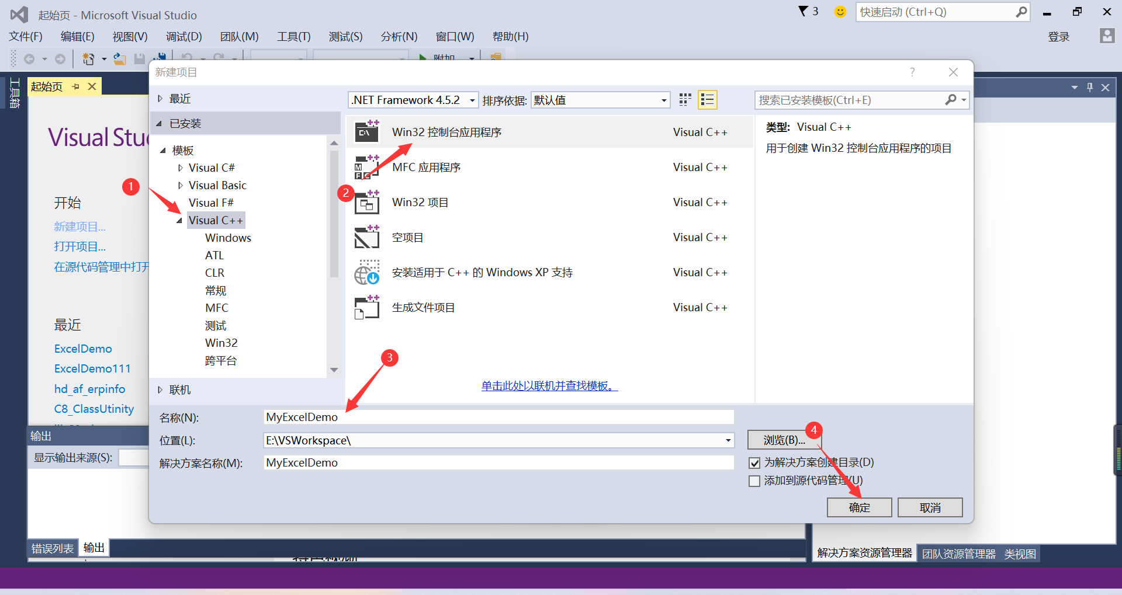Open the 文件(F) menu
The width and height of the screenshot is (1122, 595).
[x=26, y=37]
